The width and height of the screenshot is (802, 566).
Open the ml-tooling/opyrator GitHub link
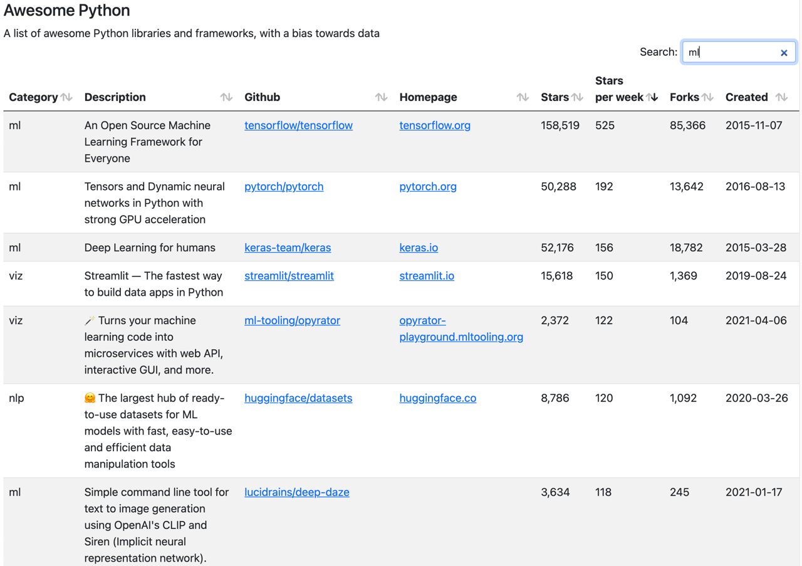pyautogui.click(x=292, y=320)
